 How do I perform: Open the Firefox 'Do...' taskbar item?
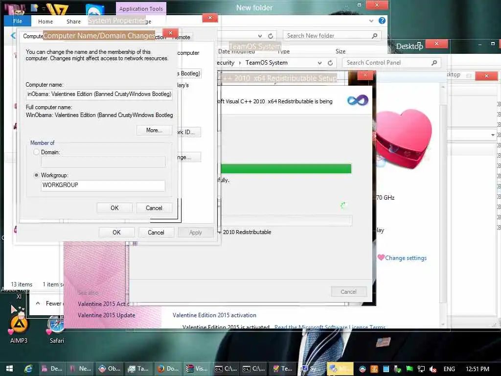[x=168, y=369]
